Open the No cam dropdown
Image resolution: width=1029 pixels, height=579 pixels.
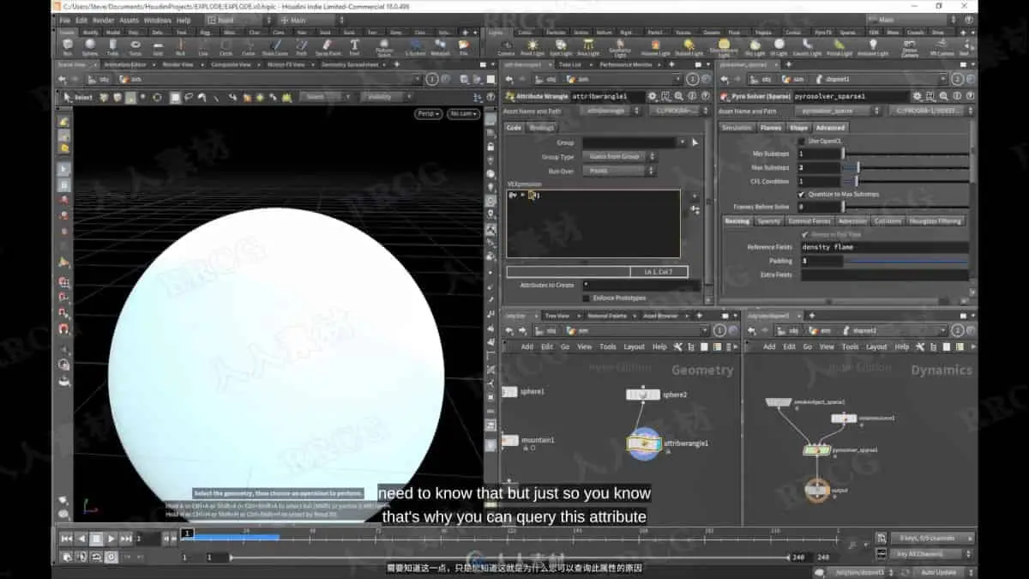click(463, 113)
